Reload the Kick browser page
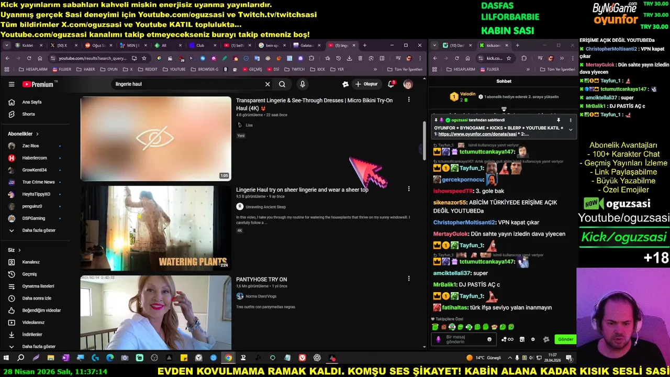 [x=457, y=58]
